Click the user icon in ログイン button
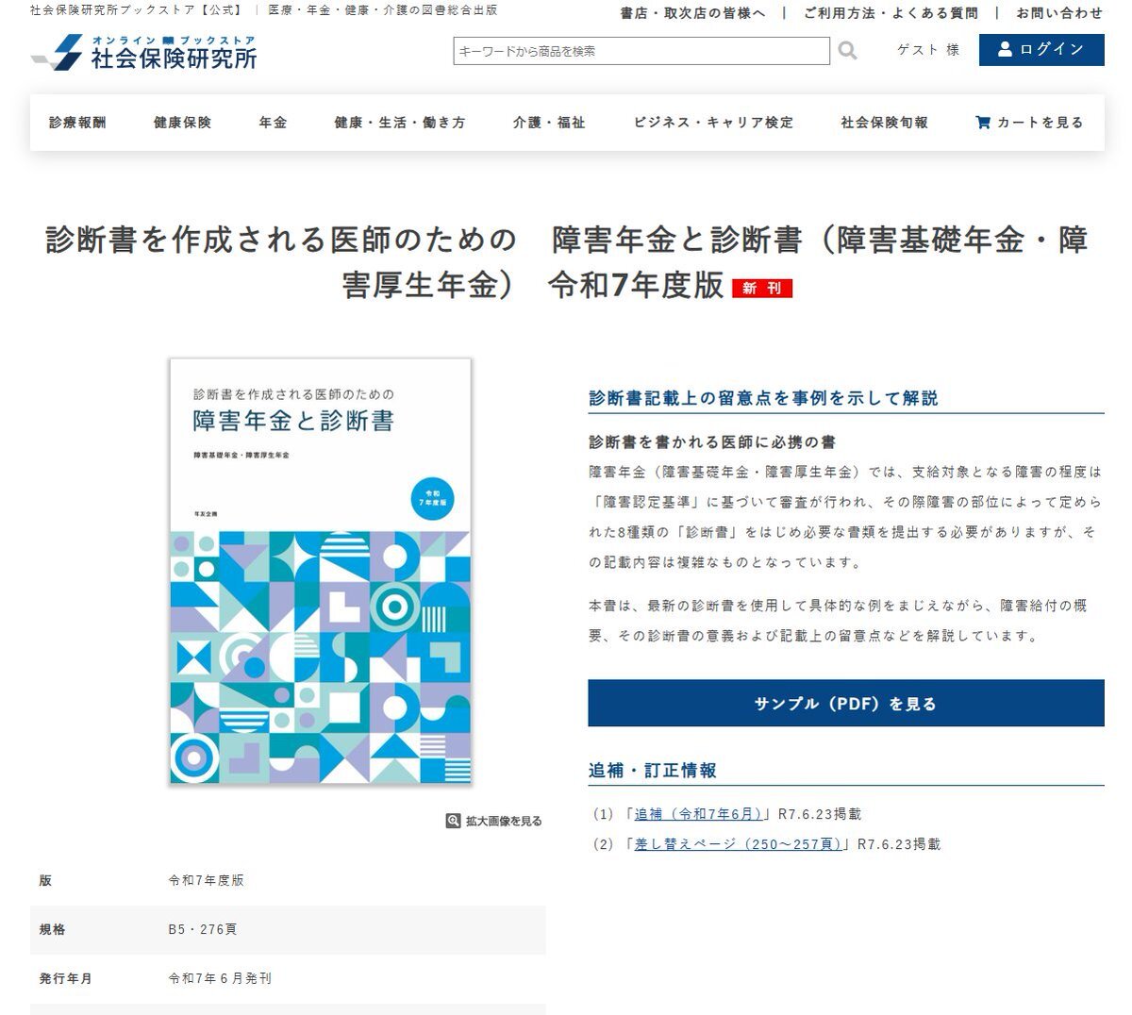Viewport: 1132px width, 1015px height. pos(1005,49)
